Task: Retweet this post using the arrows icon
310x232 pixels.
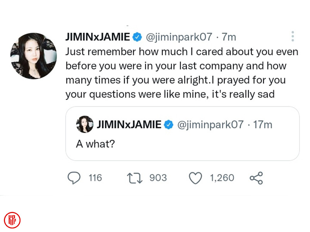Action: [135, 178]
